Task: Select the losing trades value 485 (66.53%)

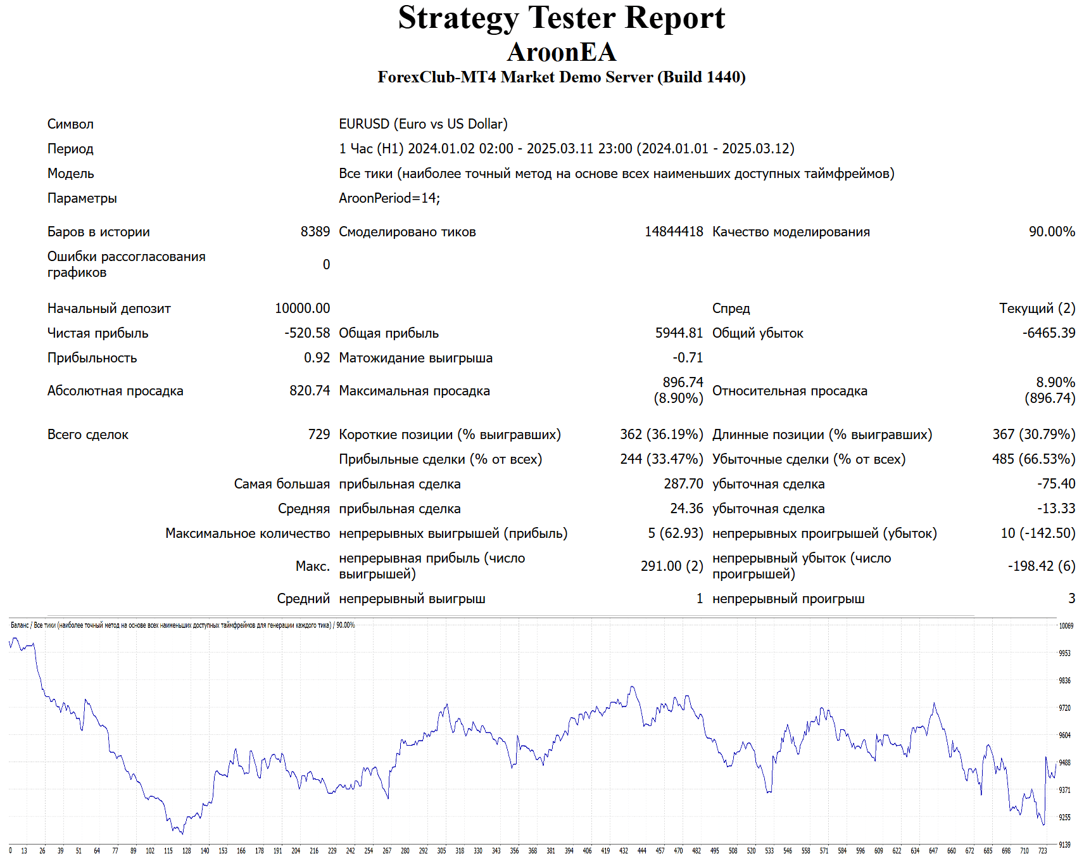Action: [x=1033, y=459]
